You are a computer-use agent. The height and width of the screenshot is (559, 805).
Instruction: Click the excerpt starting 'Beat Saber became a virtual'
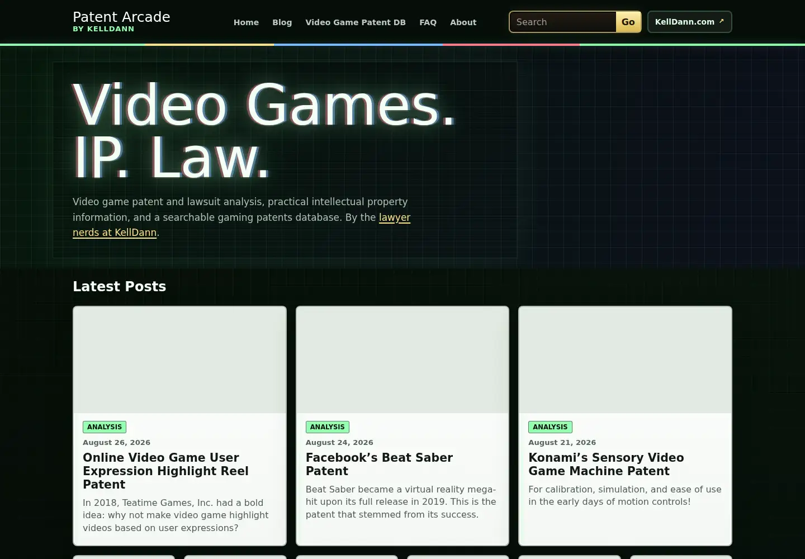pos(401,502)
